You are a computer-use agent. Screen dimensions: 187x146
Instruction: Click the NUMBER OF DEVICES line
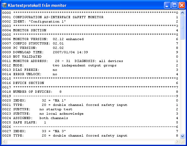[90, 92]
